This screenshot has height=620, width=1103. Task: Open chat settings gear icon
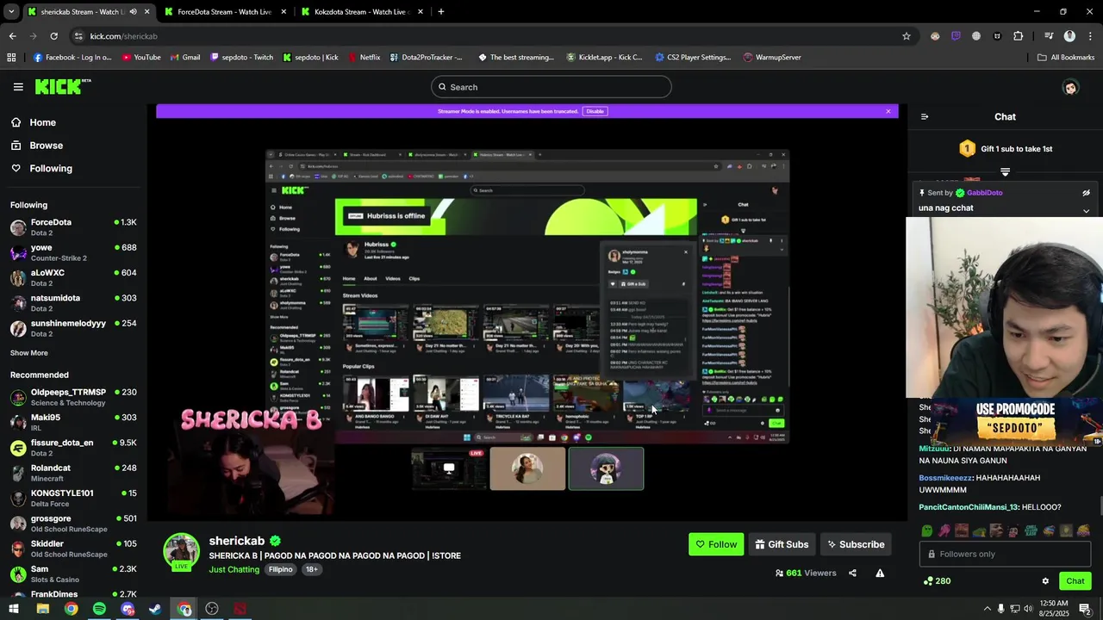[x=1045, y=581]
